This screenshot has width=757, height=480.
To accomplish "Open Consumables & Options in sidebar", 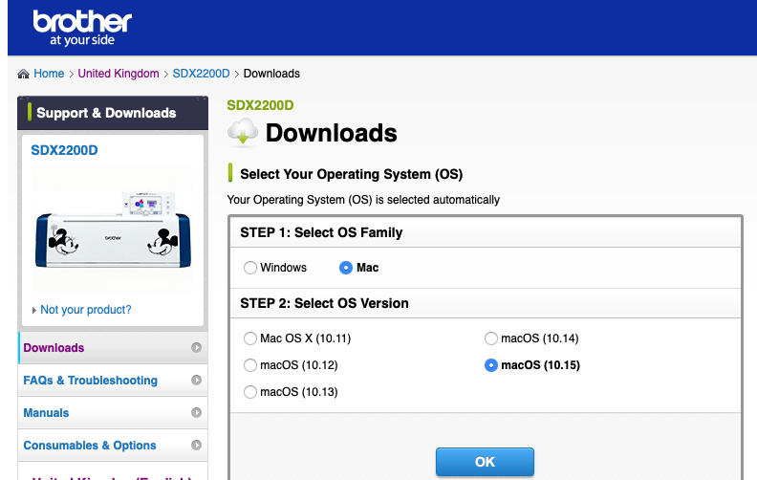I will coord(113,446).
